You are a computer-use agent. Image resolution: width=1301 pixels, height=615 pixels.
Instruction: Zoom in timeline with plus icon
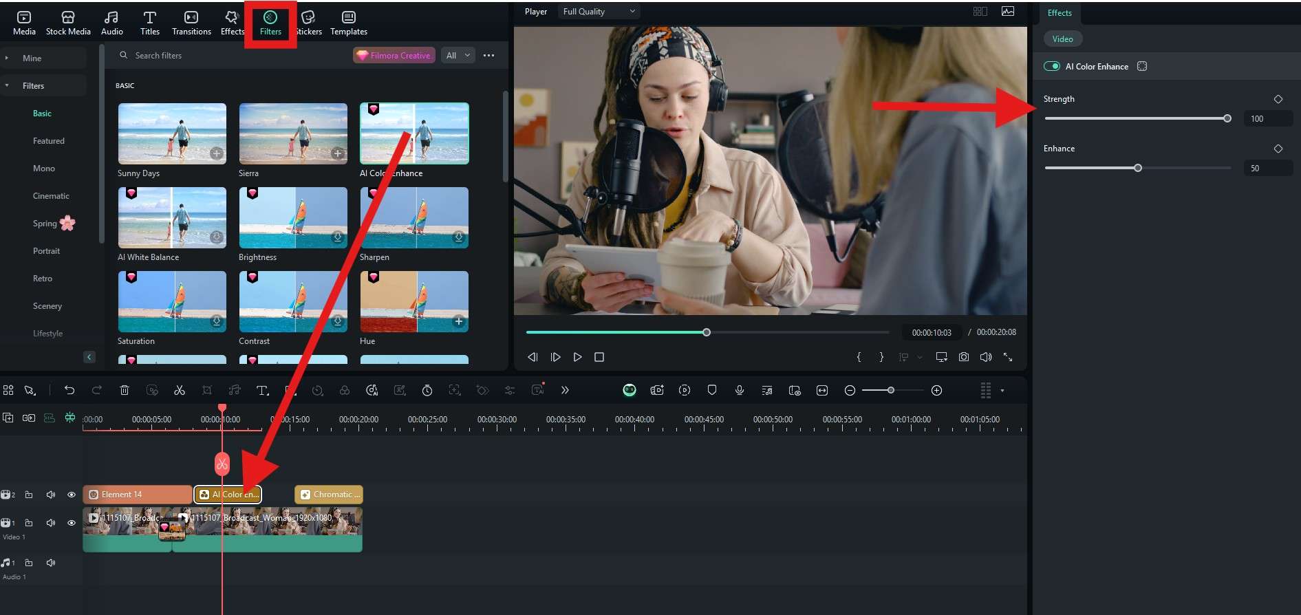pyautogui.click(x=936, y=390)
